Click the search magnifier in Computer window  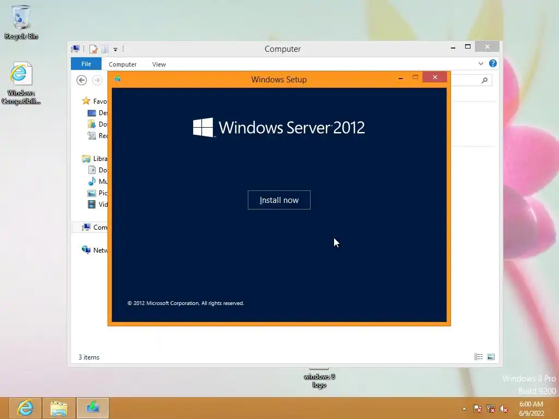(x=484, y=80)
